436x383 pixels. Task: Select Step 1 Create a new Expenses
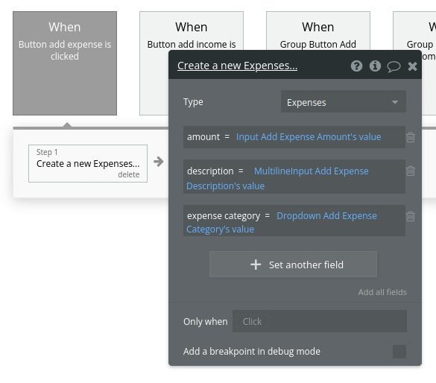(x=88, y=163)
